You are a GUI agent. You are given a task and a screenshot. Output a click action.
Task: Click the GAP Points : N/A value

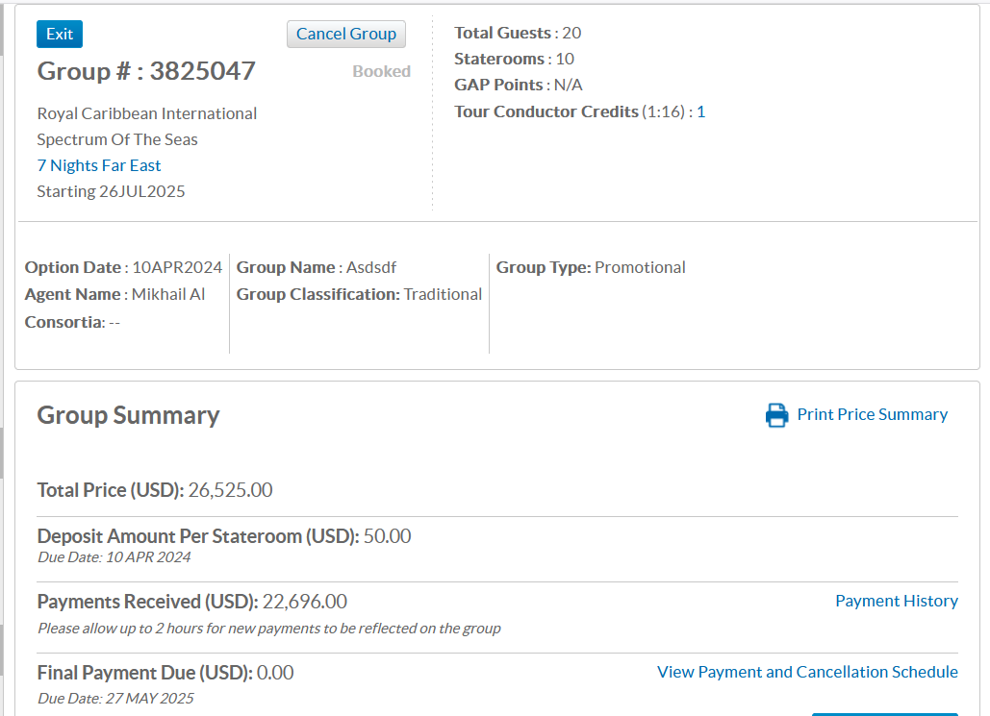pyautogui.click(x=519, y=85)
